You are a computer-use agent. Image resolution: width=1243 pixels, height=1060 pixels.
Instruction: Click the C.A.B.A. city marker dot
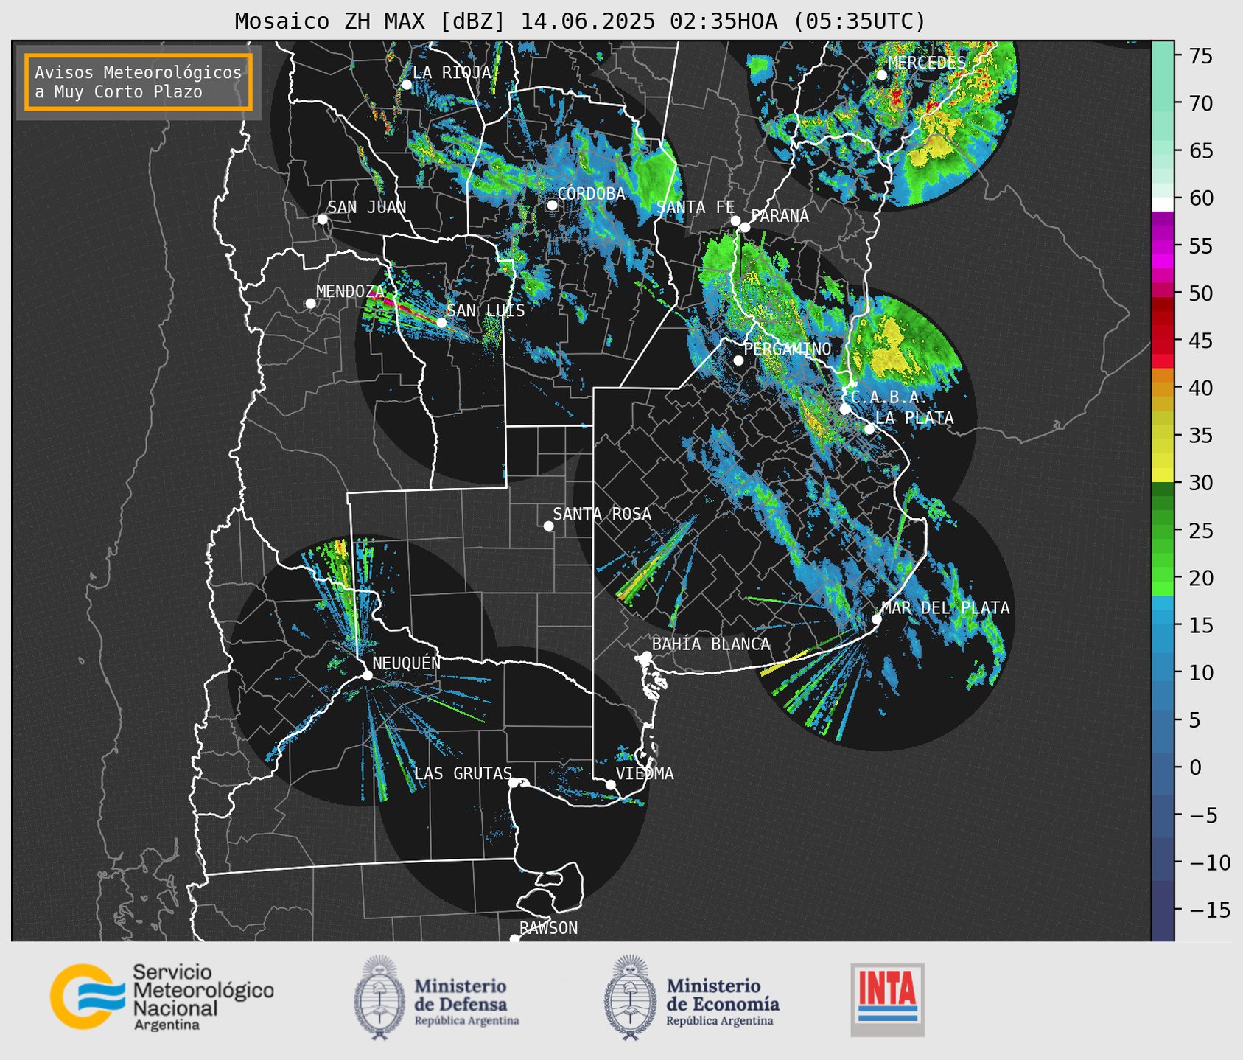pyautogui.click(x=845, y=409)
